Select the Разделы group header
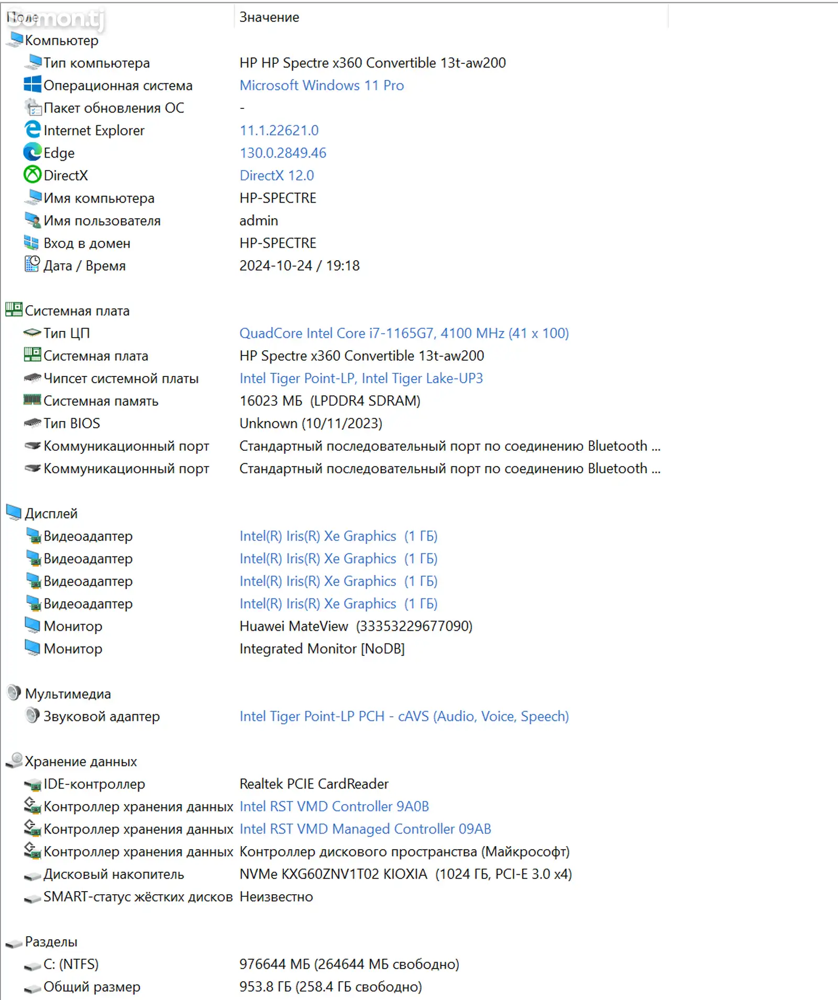The height and width of the screenshot is (1000, 838). pyautogui.click(x=51, y=942)
